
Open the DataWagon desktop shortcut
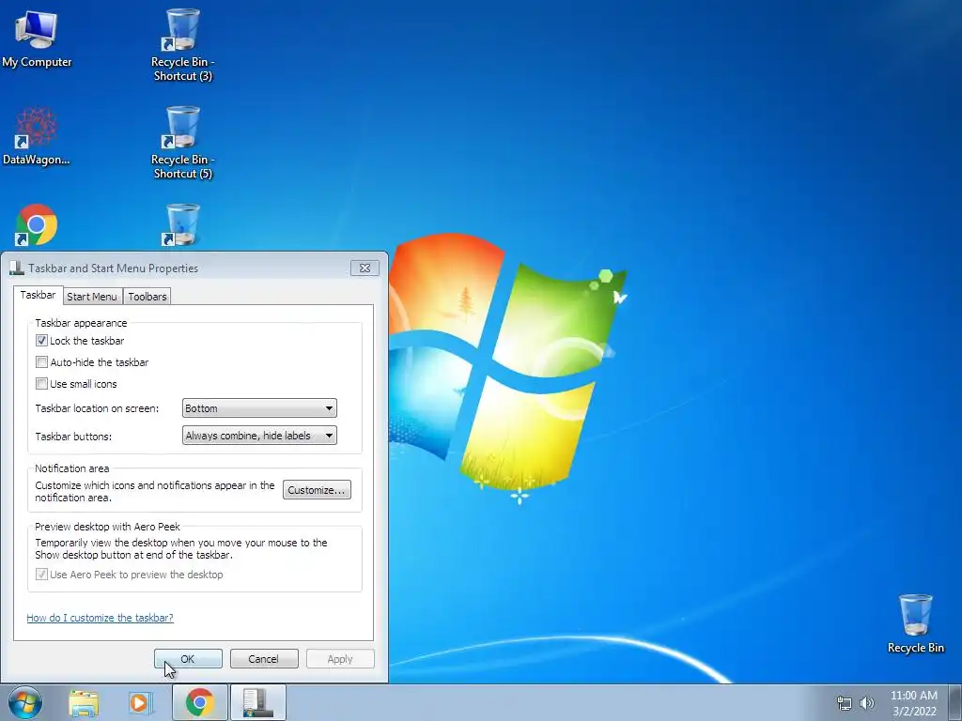pyautogui.click(x=37, y=136)
